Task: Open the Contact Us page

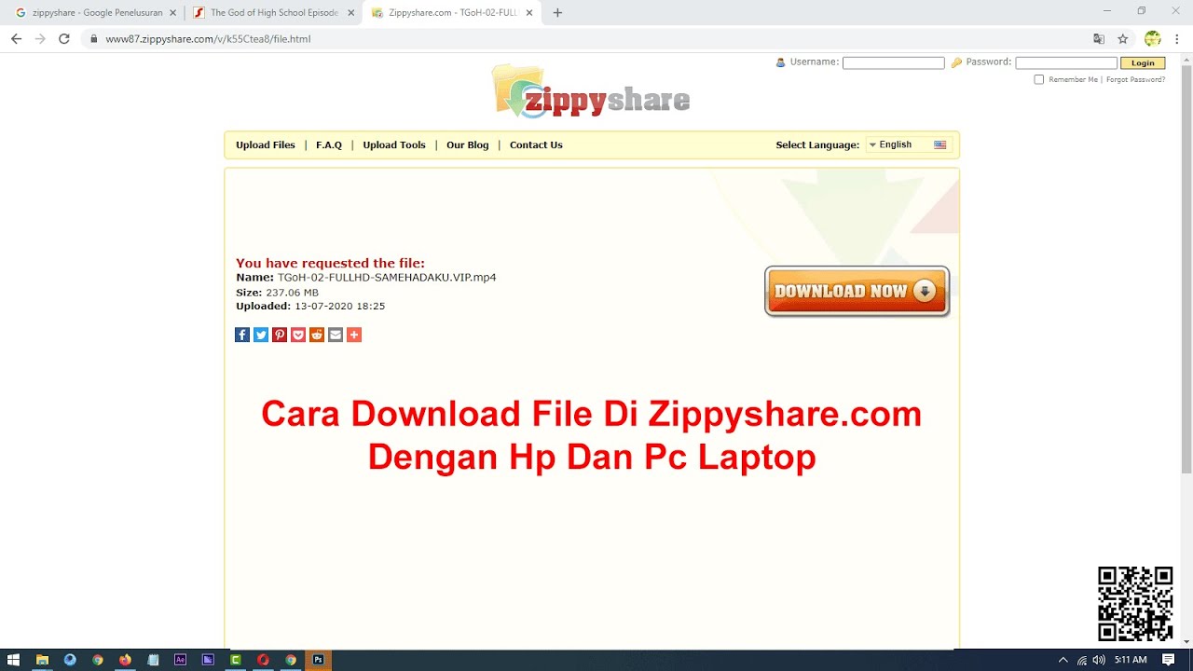Action: [x=536, y=145]
